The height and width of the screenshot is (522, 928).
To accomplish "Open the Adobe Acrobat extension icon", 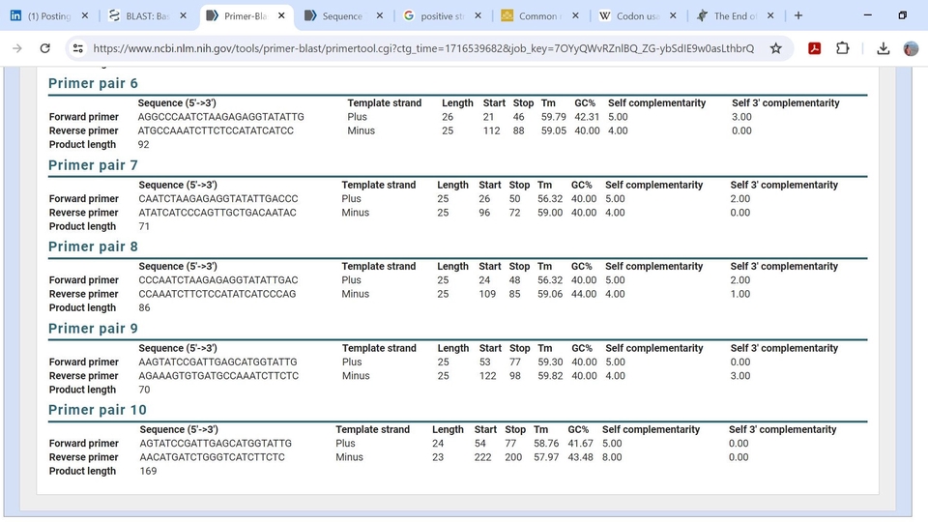I will point(814,48).
